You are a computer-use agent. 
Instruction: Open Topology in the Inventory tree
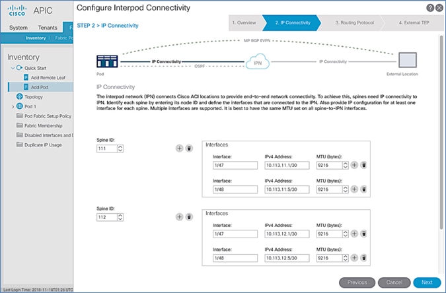tap(33, 97)
